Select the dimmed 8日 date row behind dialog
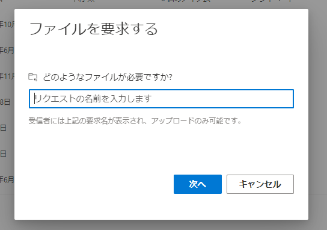This screenshot has width=327, height=230. [x=5, y=102]
